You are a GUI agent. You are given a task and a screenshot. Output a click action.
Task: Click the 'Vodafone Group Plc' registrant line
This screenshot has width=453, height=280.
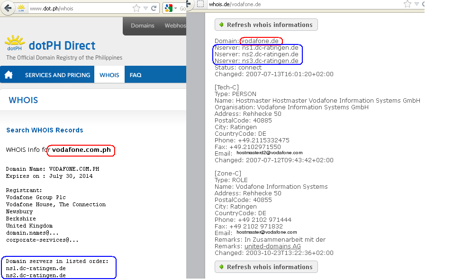click(x=36, y=198)
